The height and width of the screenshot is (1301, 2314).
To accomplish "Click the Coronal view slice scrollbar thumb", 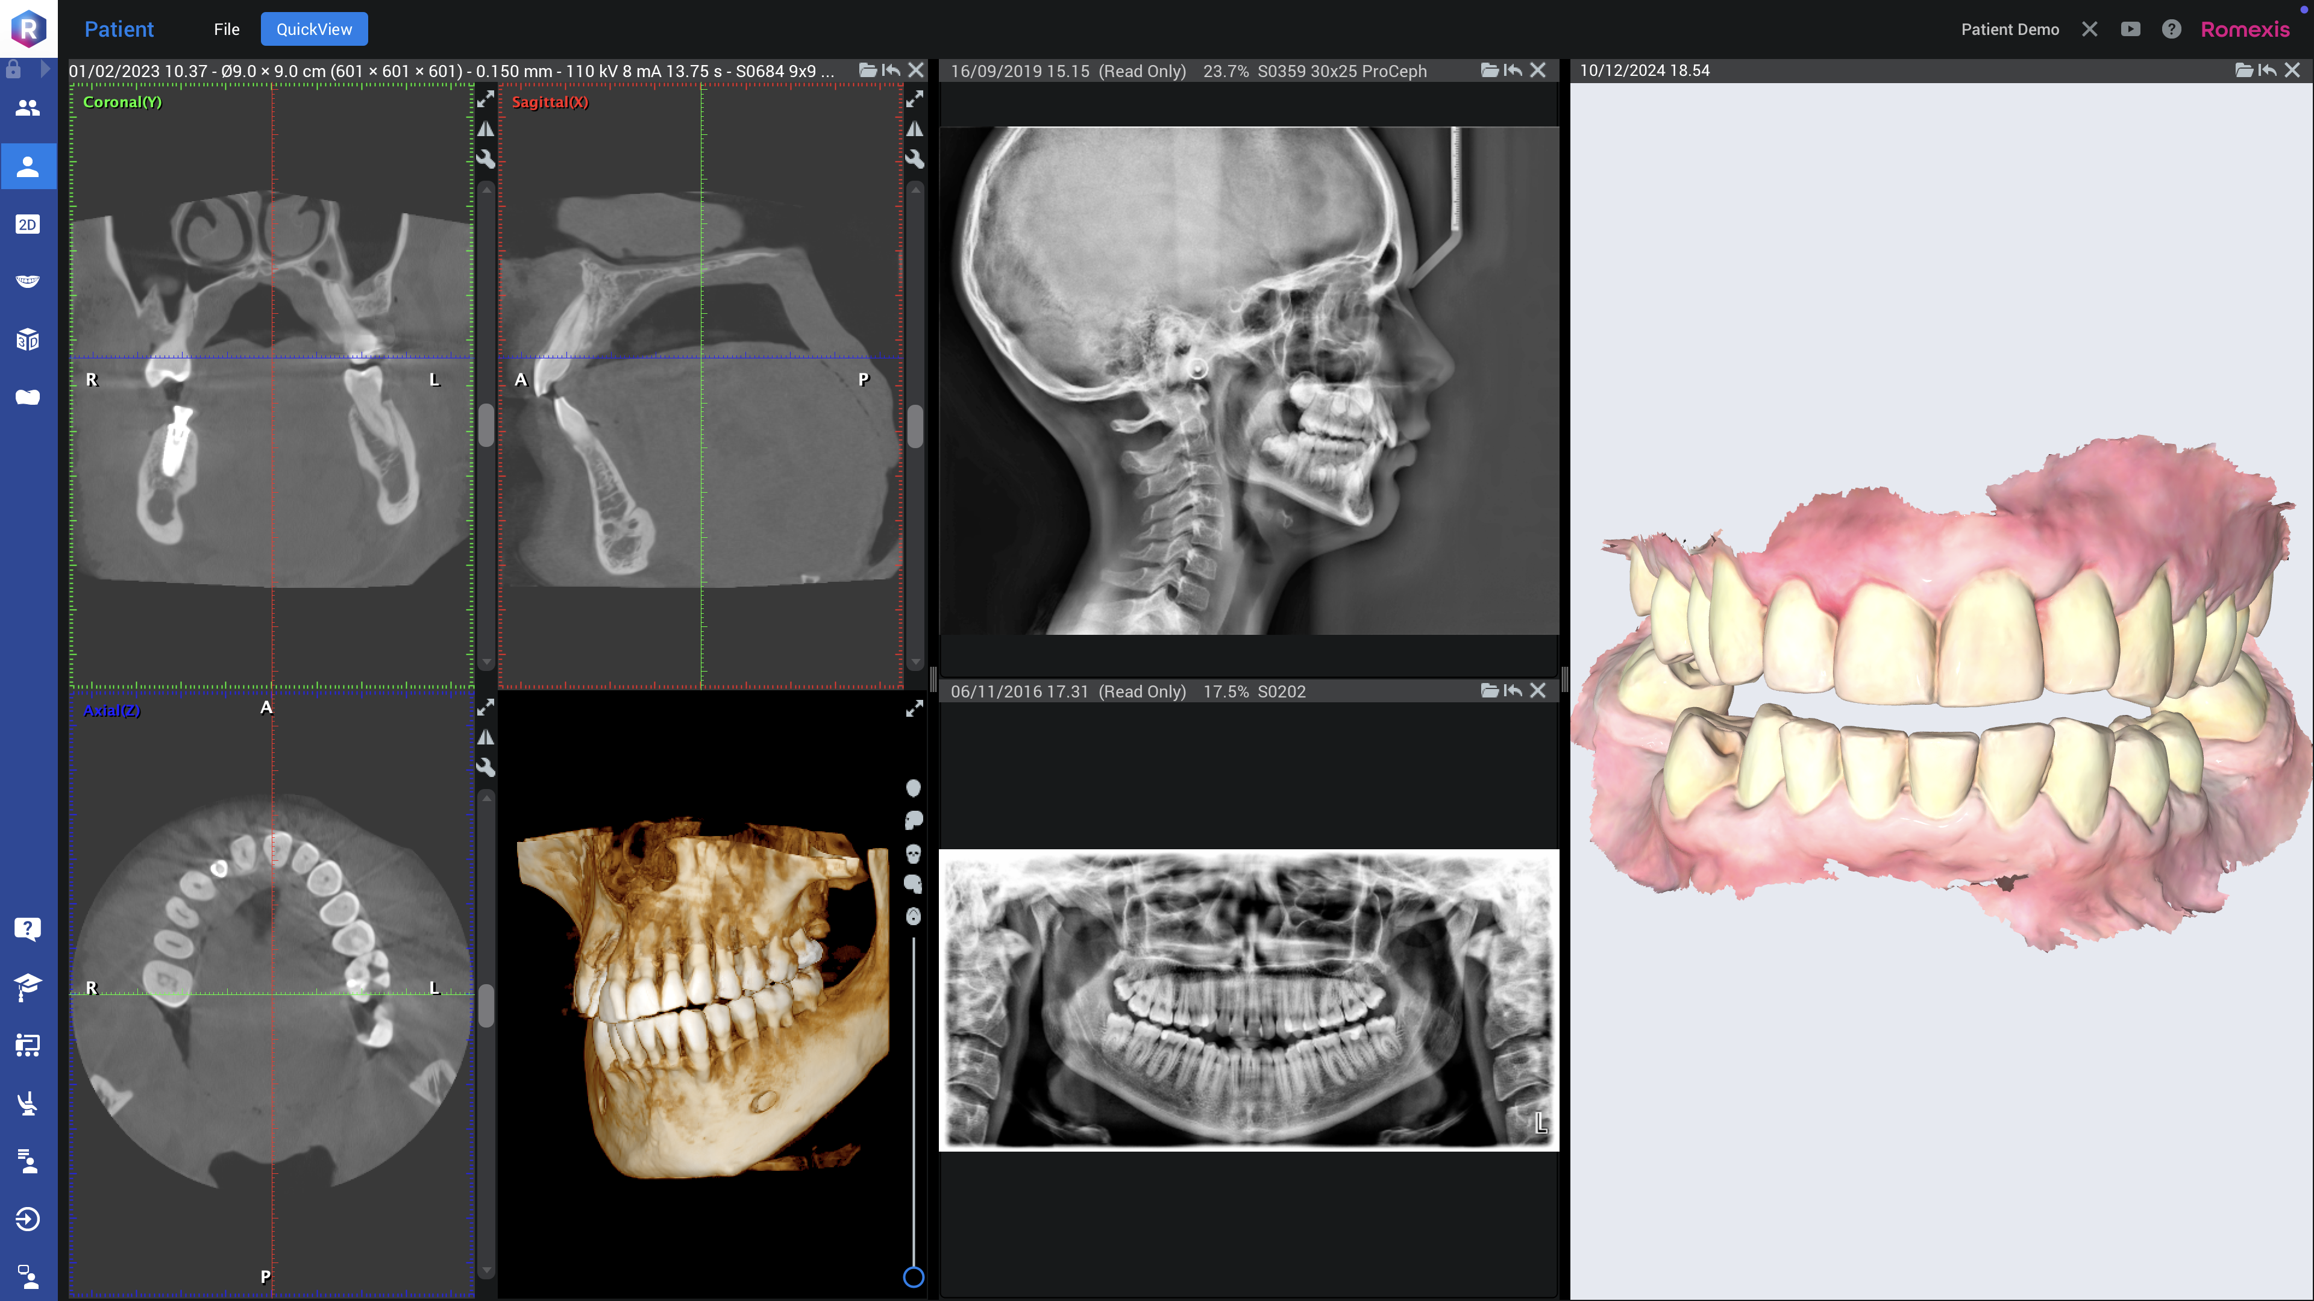I will tap(486, 425).
